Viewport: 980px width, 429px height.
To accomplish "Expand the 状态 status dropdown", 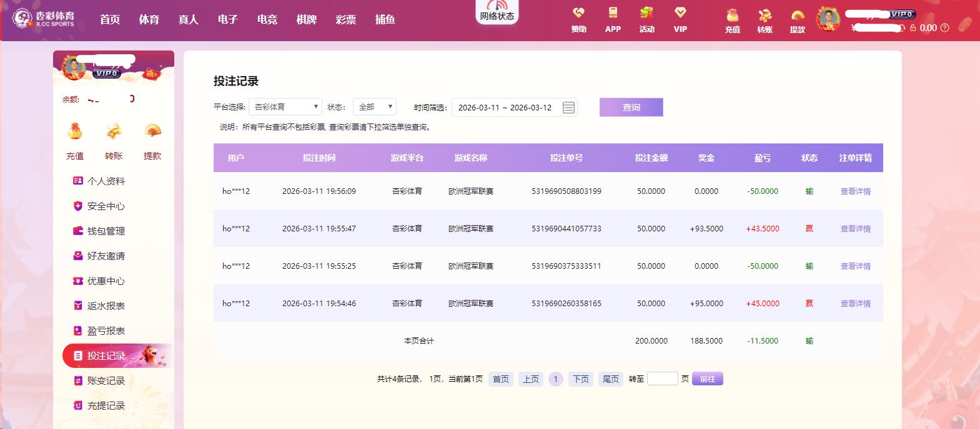I will 374,107.
